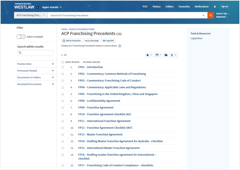This screenshot has height=170, width=240.
Task: Open FP11 International Franchise Agreement
Action: click(x=104, y=121)
